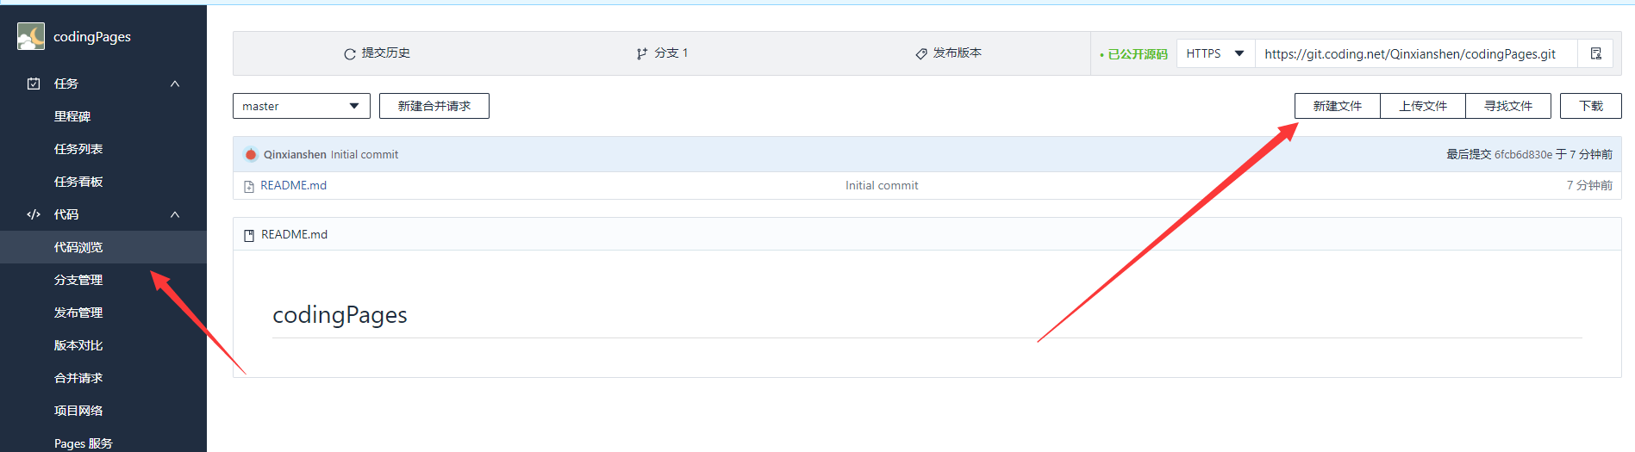This screenshot has height=452, width=1635.
Task: Open 发布管理 in sidebar
Action: point(78,313)
